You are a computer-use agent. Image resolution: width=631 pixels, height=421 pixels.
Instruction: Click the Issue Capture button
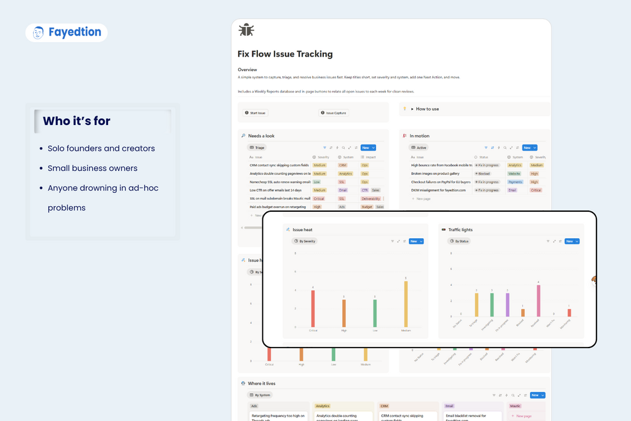tap(333, 113)
